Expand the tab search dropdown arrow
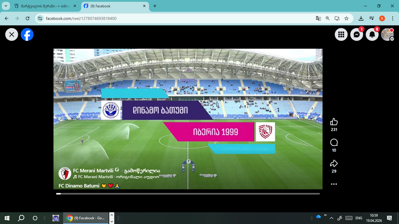The width and height of the screenshot is (399, 224). pos(6,6)
